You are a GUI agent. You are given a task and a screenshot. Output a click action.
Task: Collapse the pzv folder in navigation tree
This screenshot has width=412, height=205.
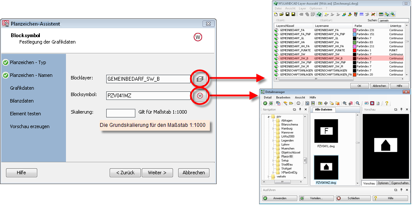tap(268, 116)
